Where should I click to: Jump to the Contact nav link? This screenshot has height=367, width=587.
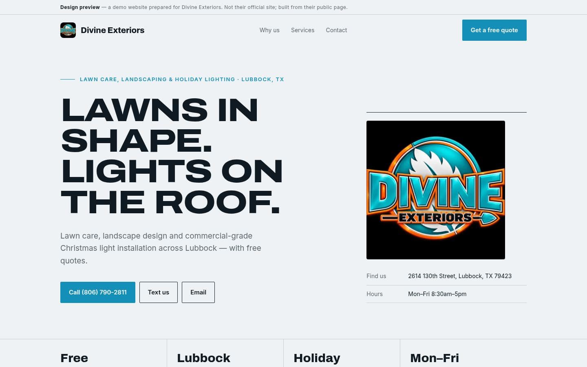tap(336, 30)
